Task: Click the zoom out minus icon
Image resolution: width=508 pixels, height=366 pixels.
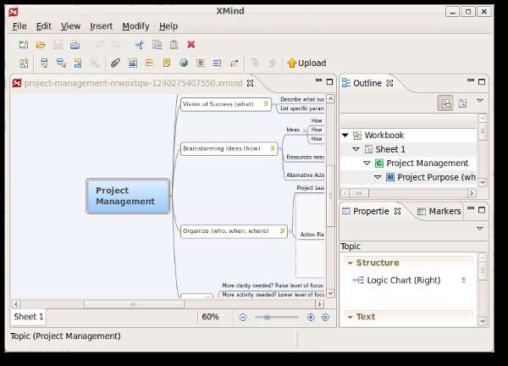Action: (x=243, y=317)
